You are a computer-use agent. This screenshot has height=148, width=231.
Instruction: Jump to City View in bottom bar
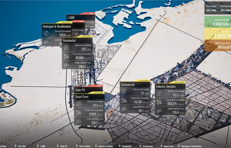pos(22,146)
